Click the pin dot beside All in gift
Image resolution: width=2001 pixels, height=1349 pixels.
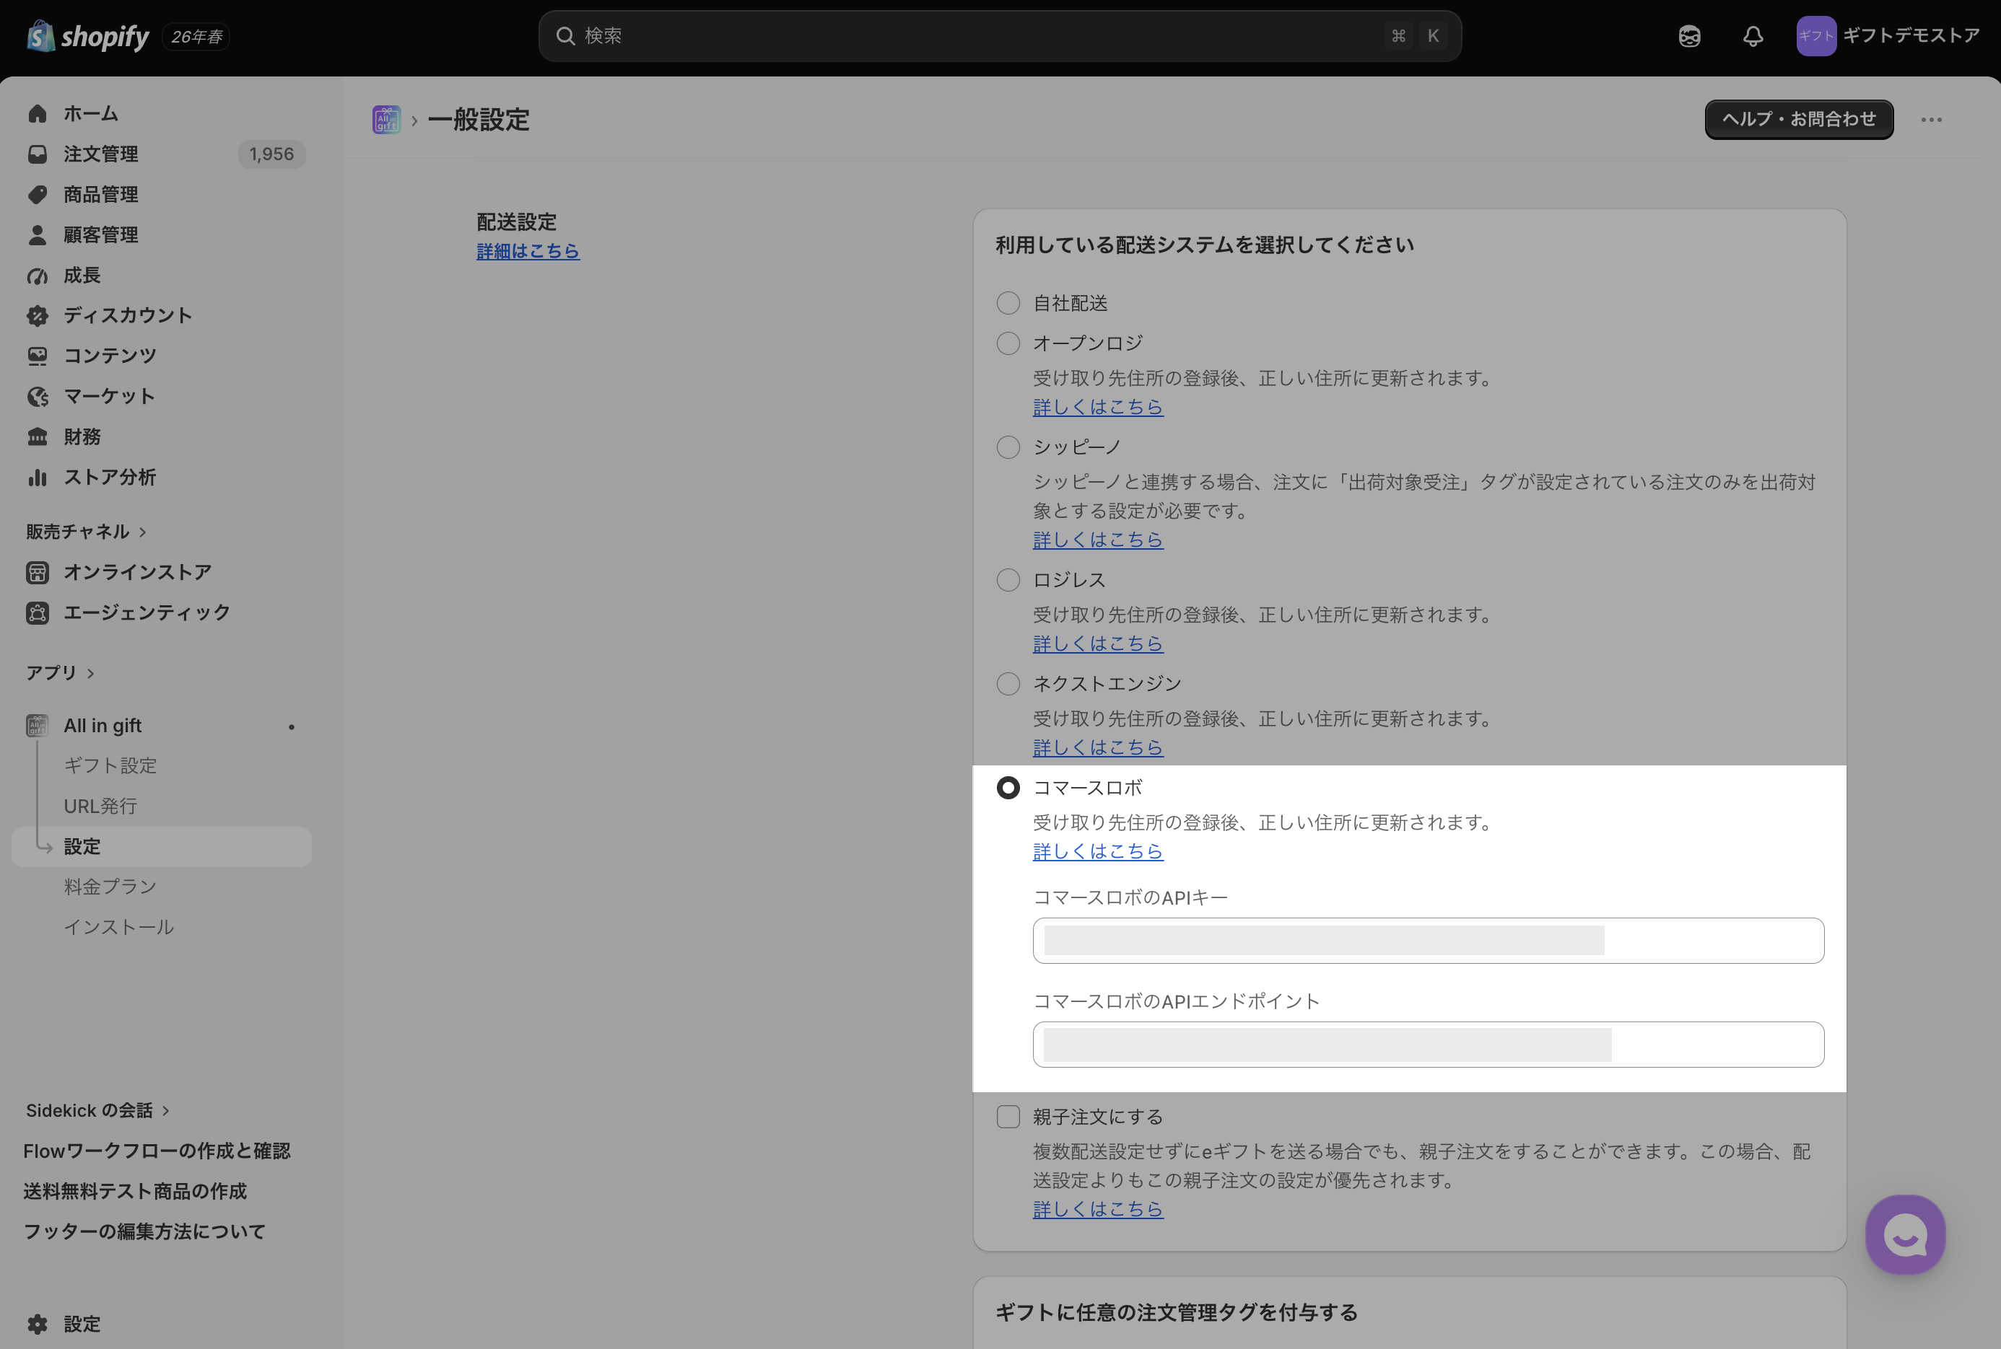[x=292, y=727]
